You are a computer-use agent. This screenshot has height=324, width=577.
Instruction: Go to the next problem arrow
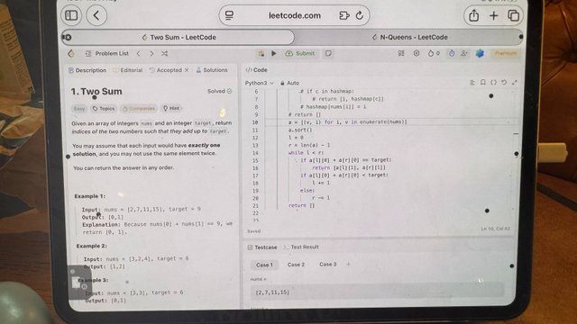click(x=151, y=53)
